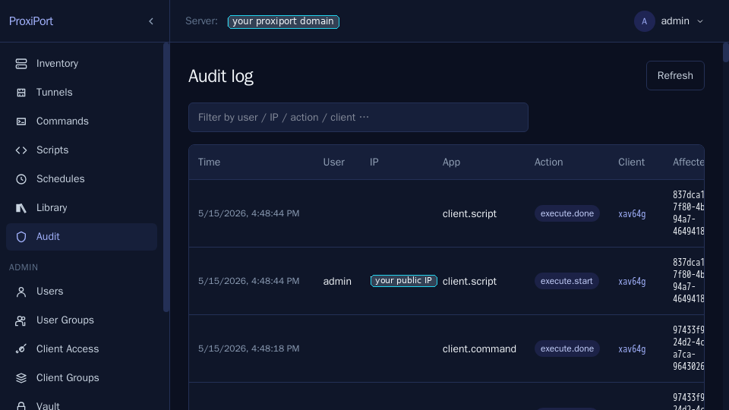Open Client Groups page

click(81, 378)
